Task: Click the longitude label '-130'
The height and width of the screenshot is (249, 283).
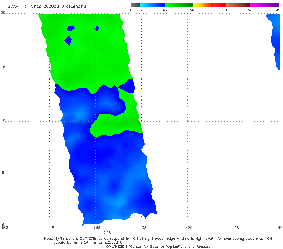Action: 188,228
